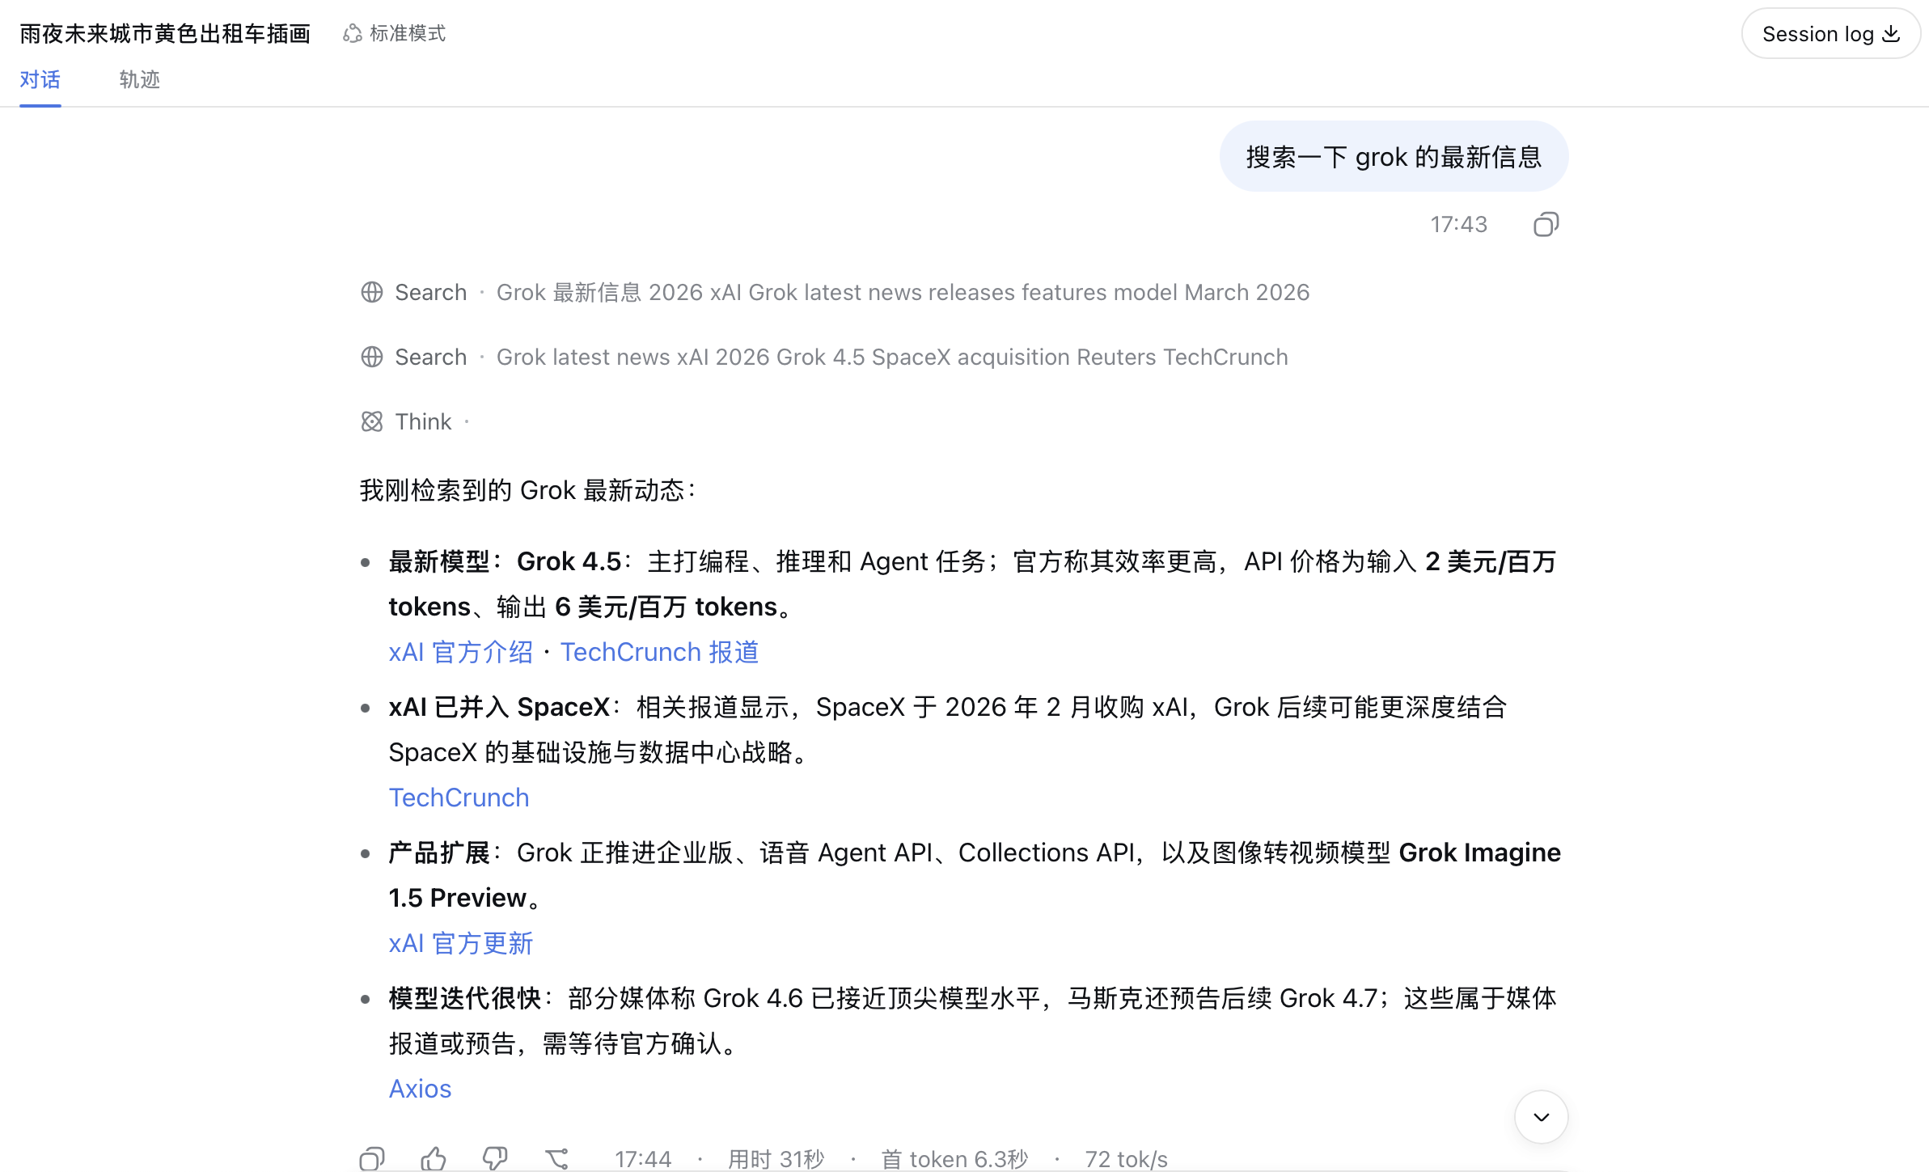Switch to the 轨迹 tab

(140, 79)
